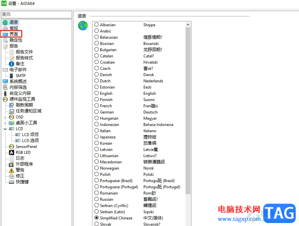The image size is (299, 226).
Task: Select the Arabic language radio button
Action: tap(96, 31)
